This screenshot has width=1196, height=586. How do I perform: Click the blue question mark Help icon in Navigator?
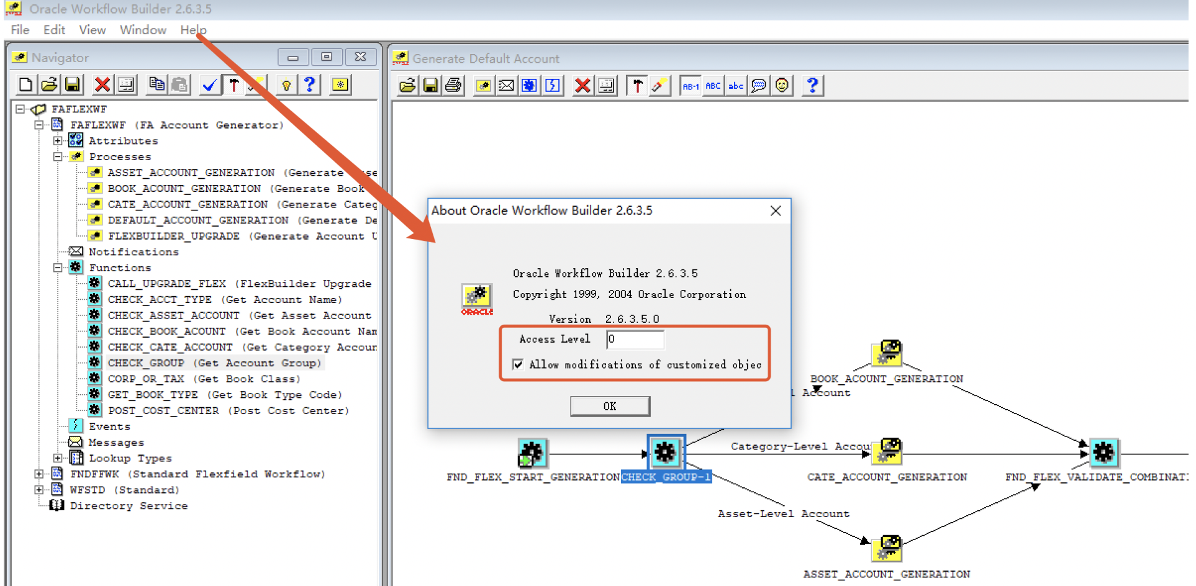pos(310,84)
